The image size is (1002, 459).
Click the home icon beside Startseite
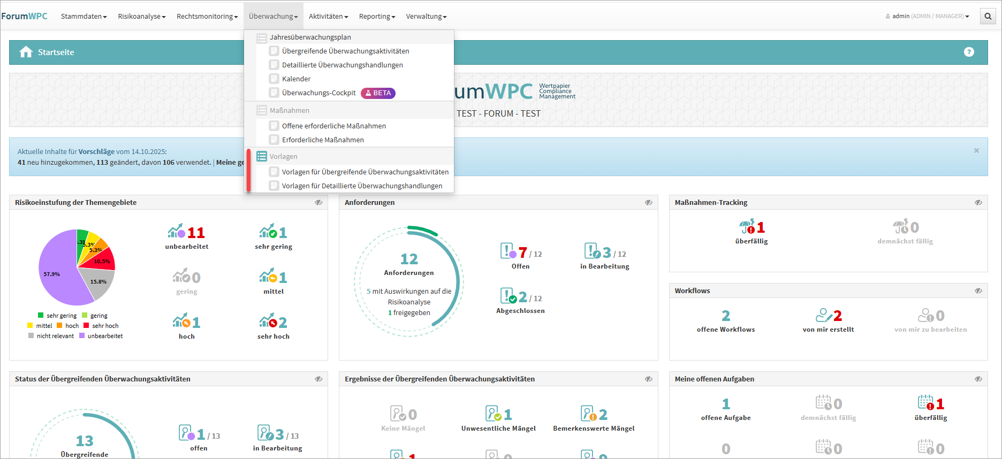click(26, 52)
